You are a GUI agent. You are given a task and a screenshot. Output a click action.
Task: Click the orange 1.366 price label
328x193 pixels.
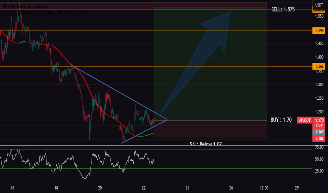tap(319, 66)
